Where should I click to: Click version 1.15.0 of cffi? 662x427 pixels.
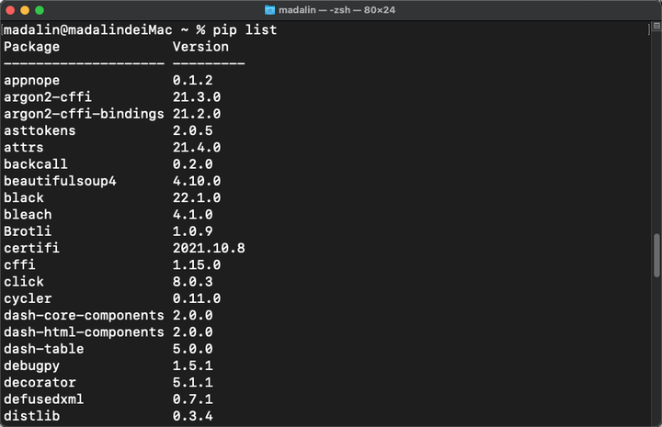197,265
